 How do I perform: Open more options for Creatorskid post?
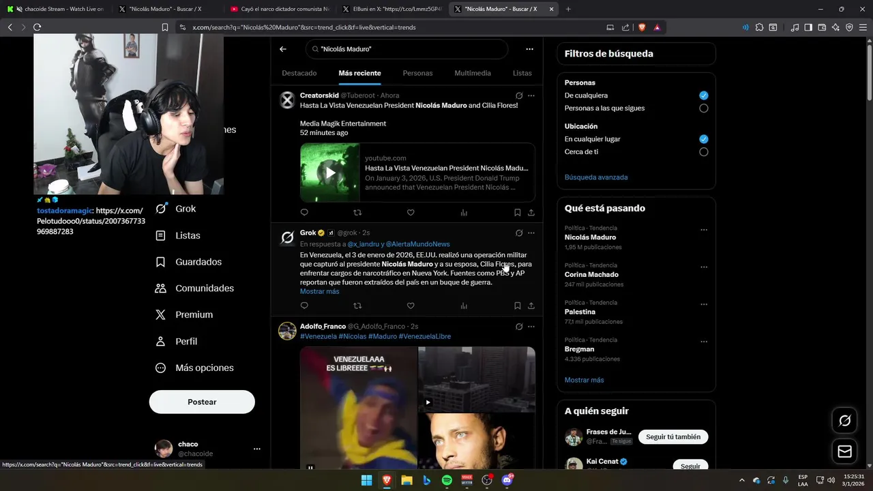tap(531, 95)
